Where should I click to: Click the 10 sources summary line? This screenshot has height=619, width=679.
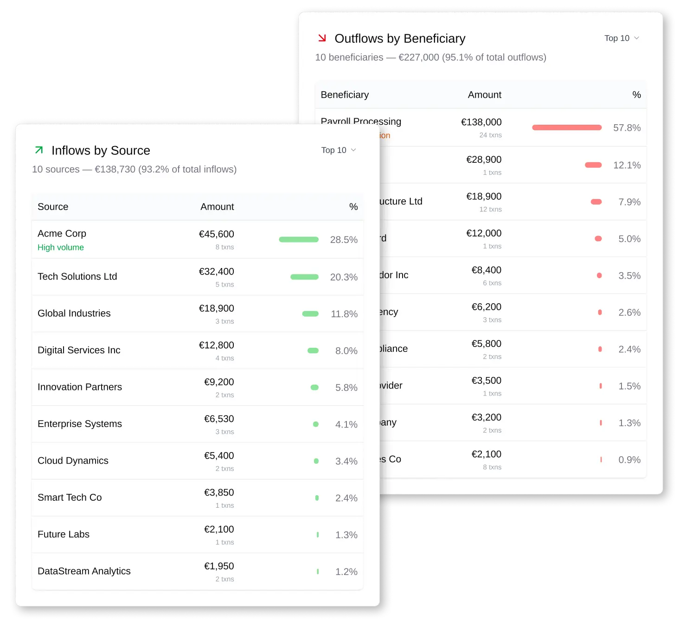pyautogui.click(x=135, y=169)
